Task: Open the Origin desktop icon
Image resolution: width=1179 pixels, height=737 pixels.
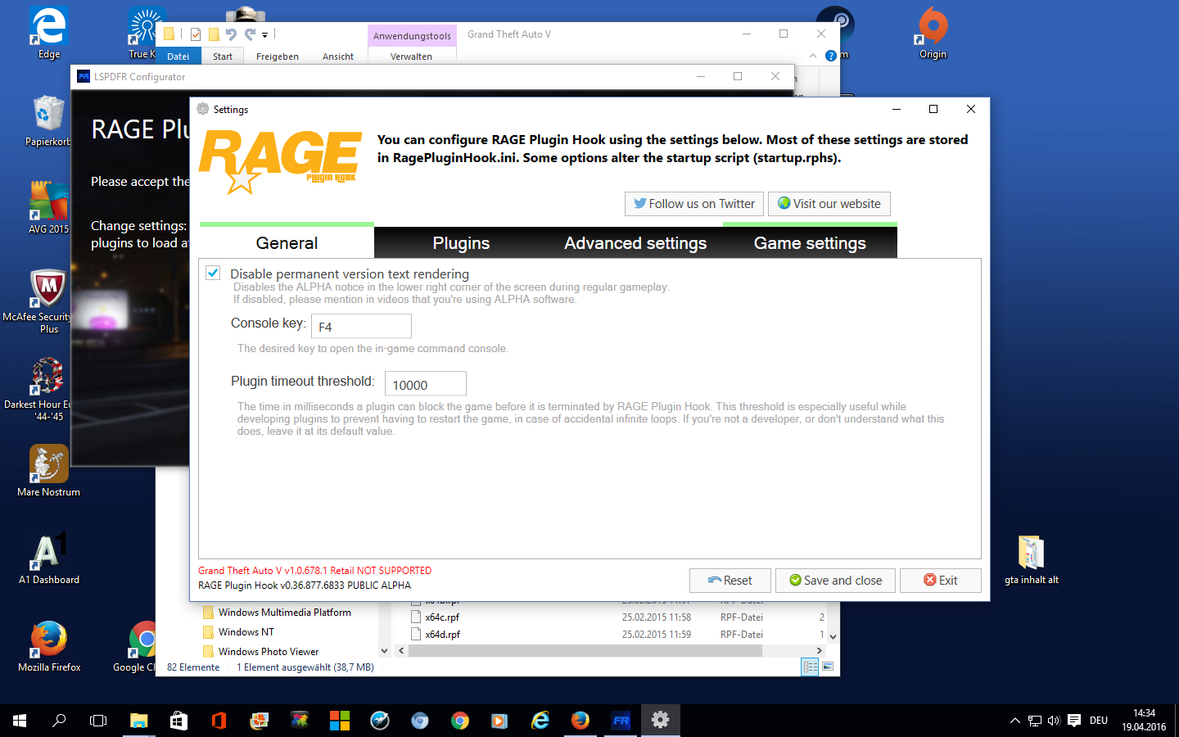Action: click(933, 33)
